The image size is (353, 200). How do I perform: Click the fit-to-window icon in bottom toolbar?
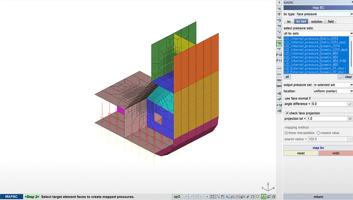pyautogui.click(x=212, y=197)
